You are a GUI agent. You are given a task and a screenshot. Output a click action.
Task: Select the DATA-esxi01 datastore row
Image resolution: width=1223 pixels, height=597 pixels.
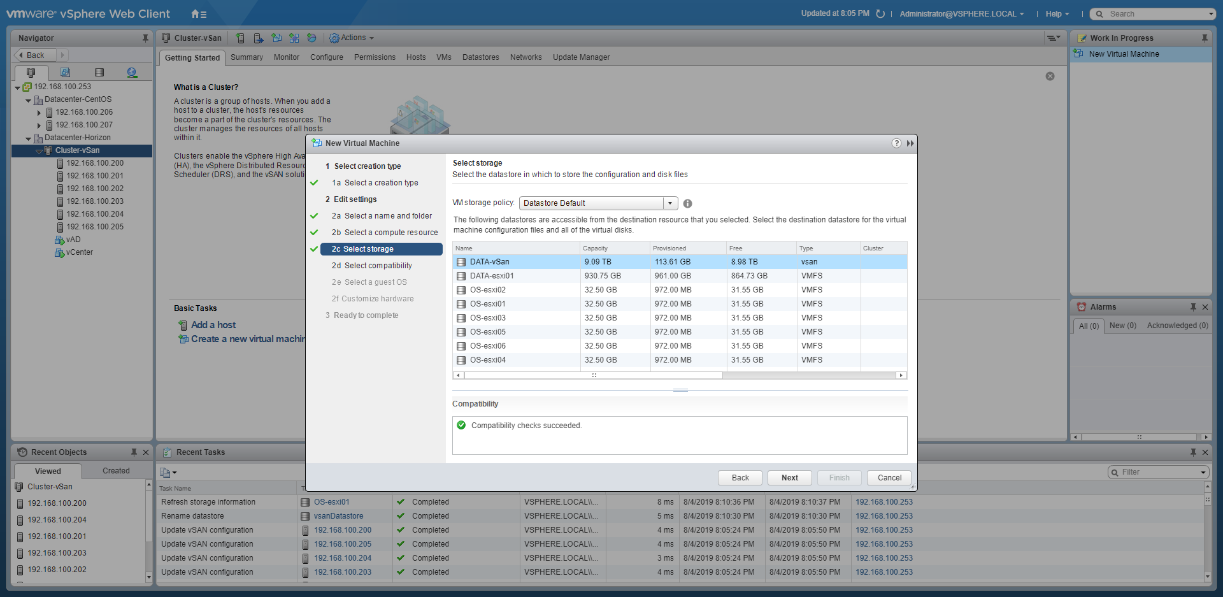pos(492,276)
